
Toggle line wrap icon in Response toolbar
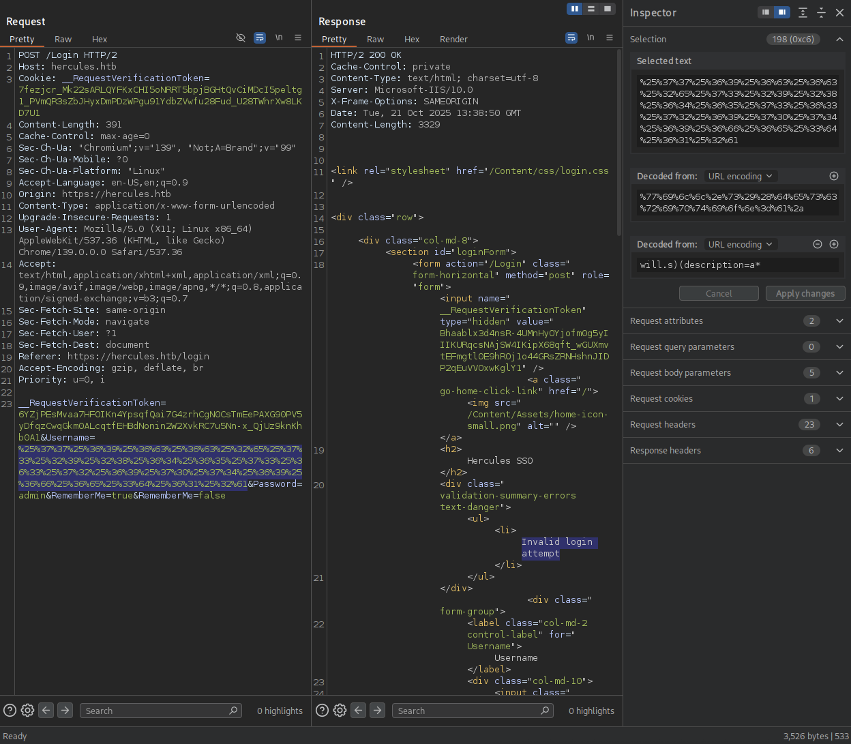[571, 38]
